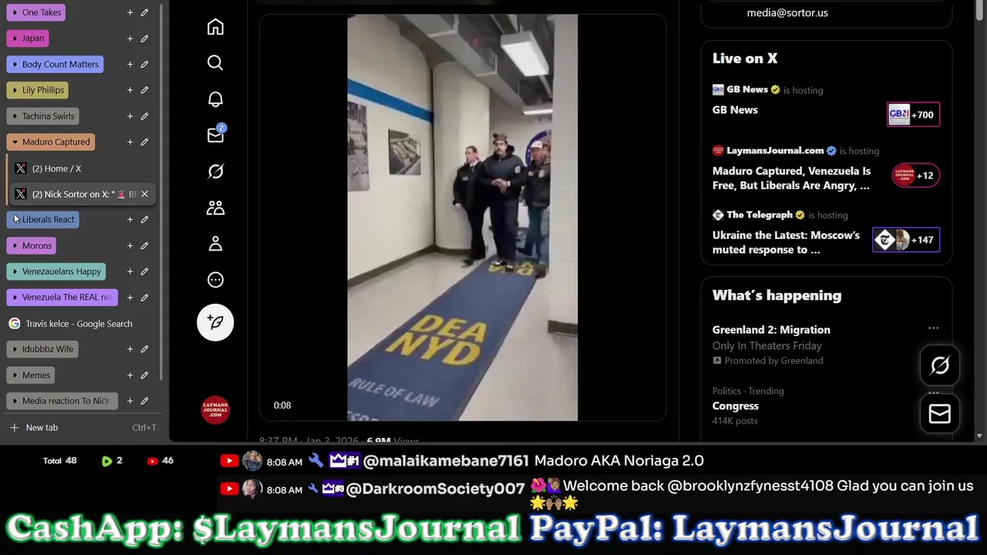Edit the Lily Phillips tab group
The height and width of the screenshot is (555, 987).
[x=144, y=90]
